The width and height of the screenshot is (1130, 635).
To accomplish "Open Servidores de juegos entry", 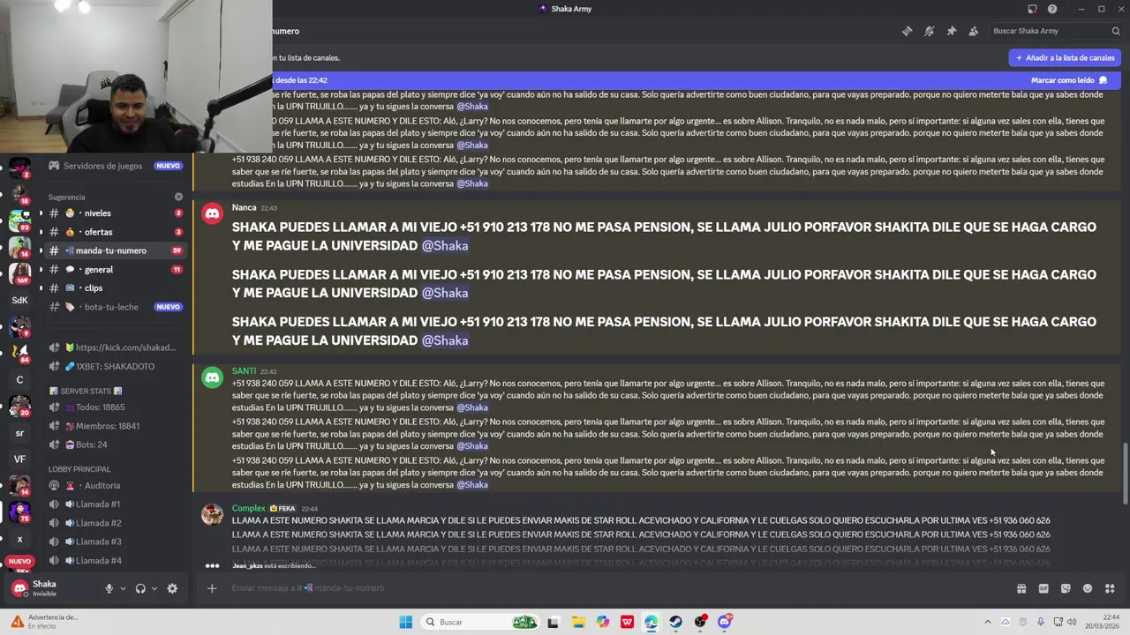I will click(x=115, y=166).
